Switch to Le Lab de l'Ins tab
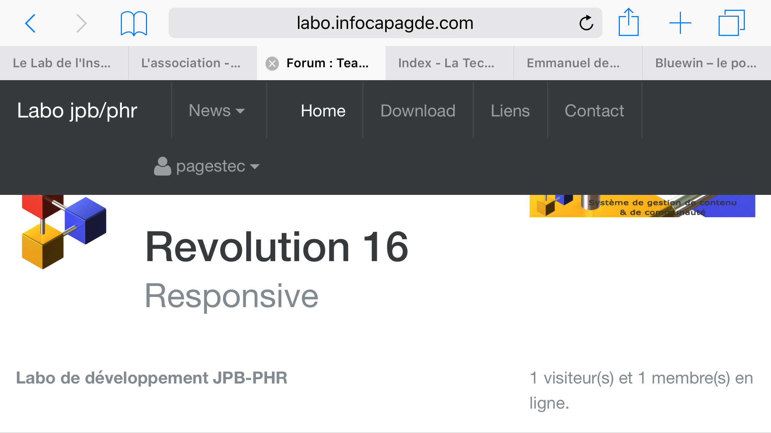Viewport: 771px width, 433px height. point(62,63)
